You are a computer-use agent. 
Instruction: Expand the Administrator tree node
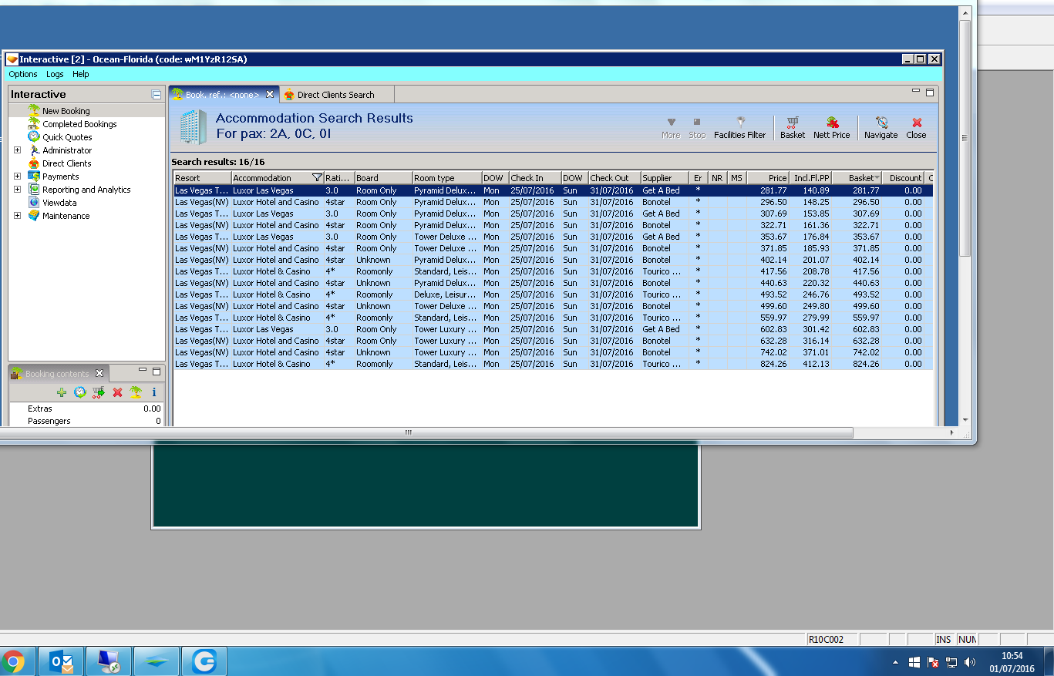coord(17,150)
